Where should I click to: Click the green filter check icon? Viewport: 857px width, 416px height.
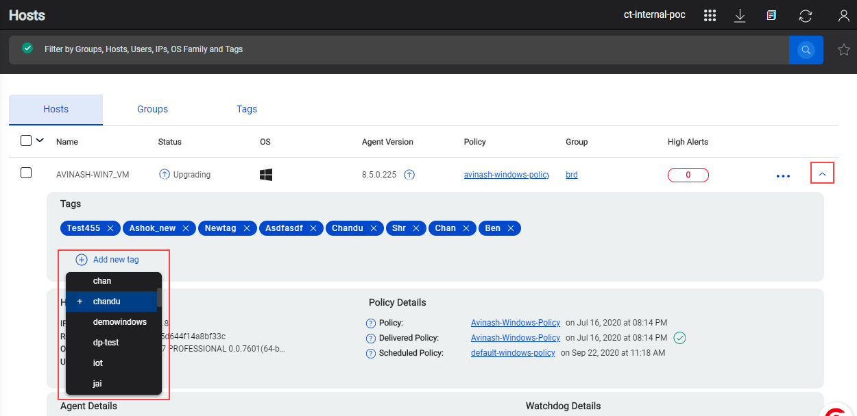click(x=27, y=49)
